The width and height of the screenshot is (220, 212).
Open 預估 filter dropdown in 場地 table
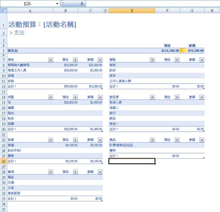pos(75,60)
